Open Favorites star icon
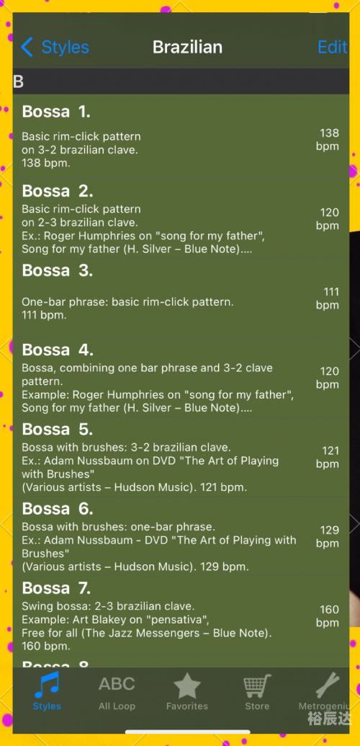This screenshot has width=360, height=746. tap(187, 685)
